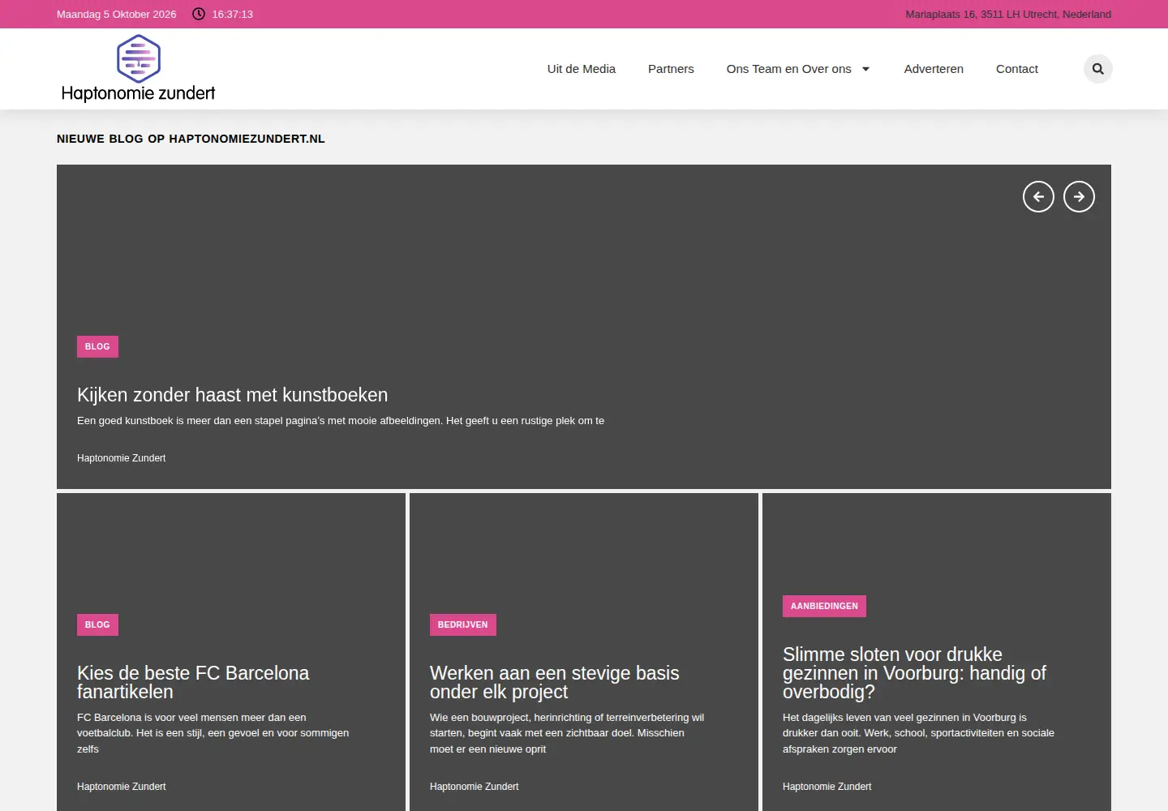Click author Haptonomie Zundert under Slimme sloten article
Screen dimensions: 1168x811
[827, 787]
